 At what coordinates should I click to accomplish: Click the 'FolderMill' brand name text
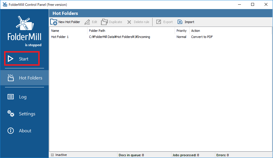click(24, 37)
